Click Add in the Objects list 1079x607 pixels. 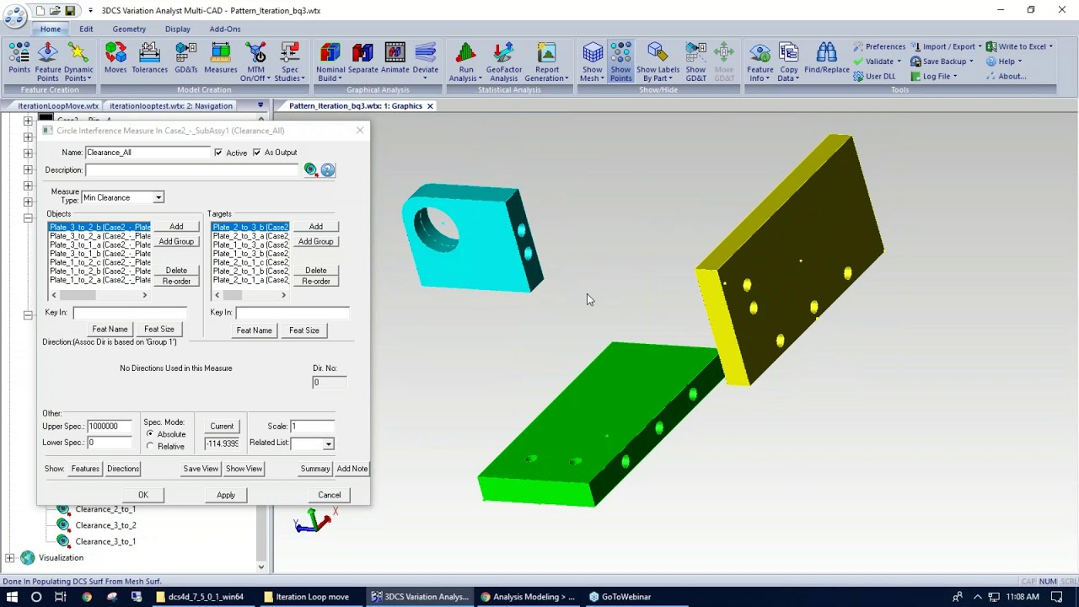pos(176,227)
